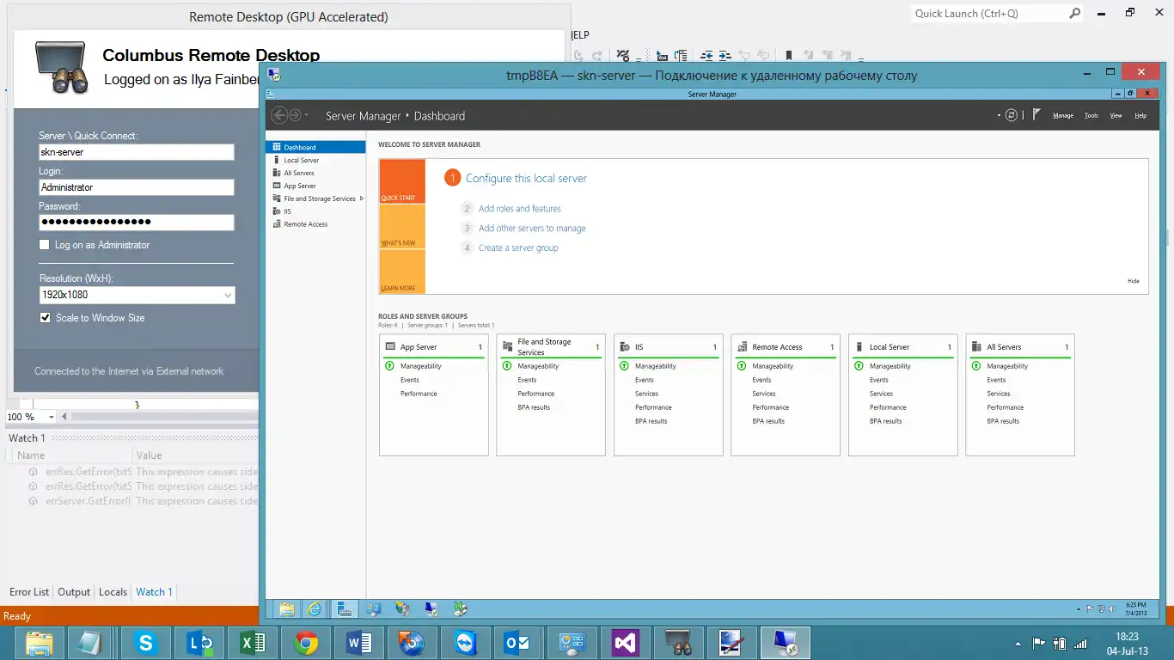This screenshot has height=660, width=1174.
Task: Uncheck Scale to Window Size
Action: pyautogui.click(x=45, y=318)
